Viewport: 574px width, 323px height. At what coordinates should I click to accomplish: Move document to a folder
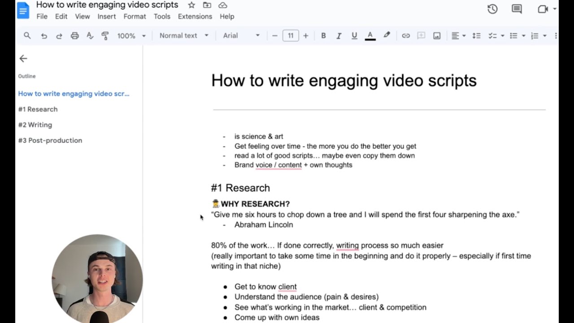pyautogui.click(x=207, y=5)
